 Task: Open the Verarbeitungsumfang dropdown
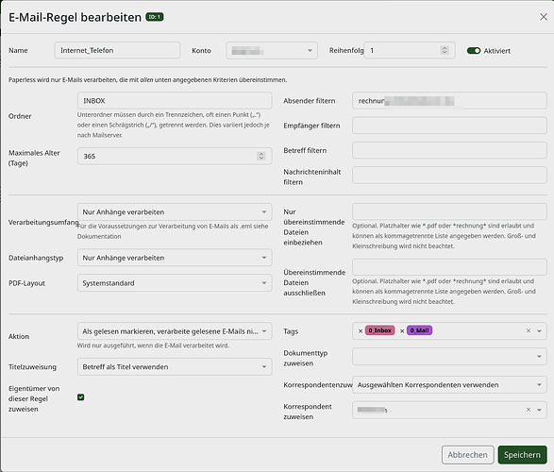[175, 212]
